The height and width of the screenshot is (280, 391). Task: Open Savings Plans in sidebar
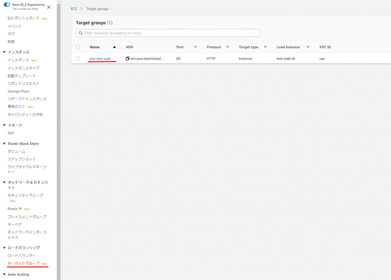tap(18, 91)
